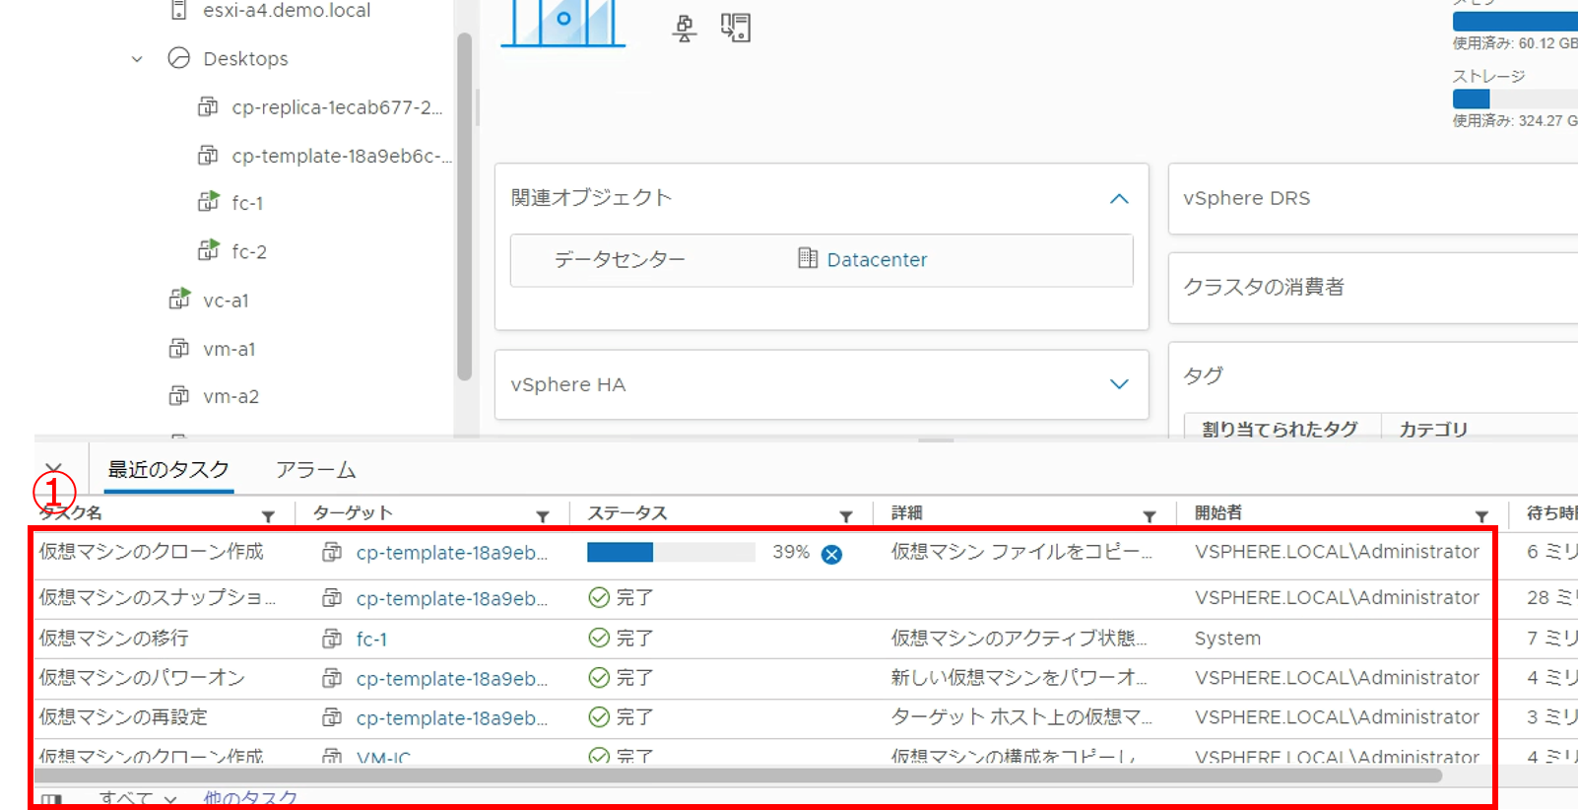This screenshot has width=1578, height=810.
Task: Collapse the Desktops tree folder
Action: (137, 59)
